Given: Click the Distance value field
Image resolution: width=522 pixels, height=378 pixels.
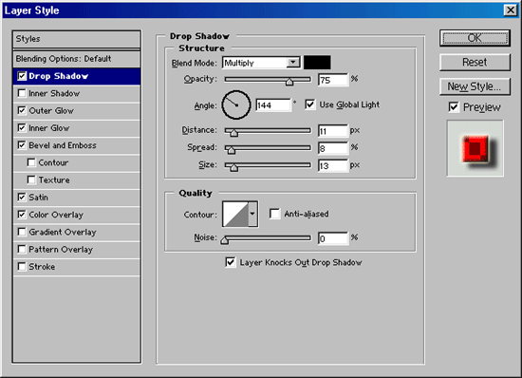Looking at the screenshot, I should (x=333, y=131).
